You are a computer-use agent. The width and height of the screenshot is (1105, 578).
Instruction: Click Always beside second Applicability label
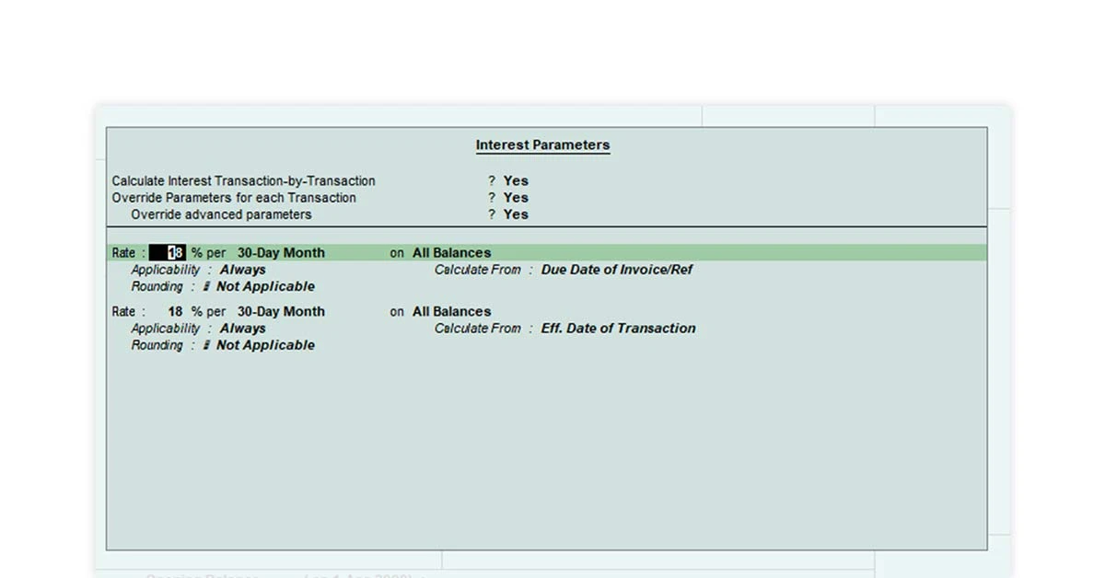click(242, 329)
